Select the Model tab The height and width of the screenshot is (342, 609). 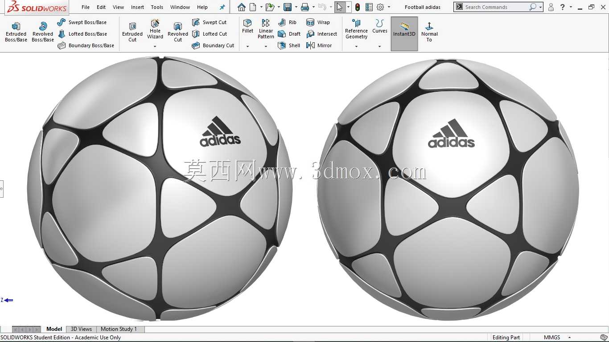coord(54,329)
